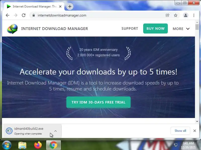Reload the page with the refresh icon
The height and width of the screenshot is (150, 201).
[24, 15]
